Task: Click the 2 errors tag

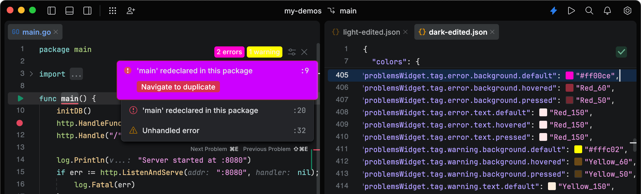Action: point(229,52)
